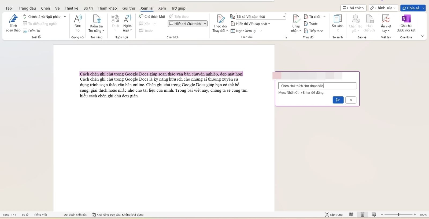Switch to read mode view icon

click(351, 214)
